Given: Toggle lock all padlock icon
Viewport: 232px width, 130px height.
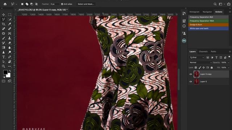Looking at the screenshot, I should 212,68.
